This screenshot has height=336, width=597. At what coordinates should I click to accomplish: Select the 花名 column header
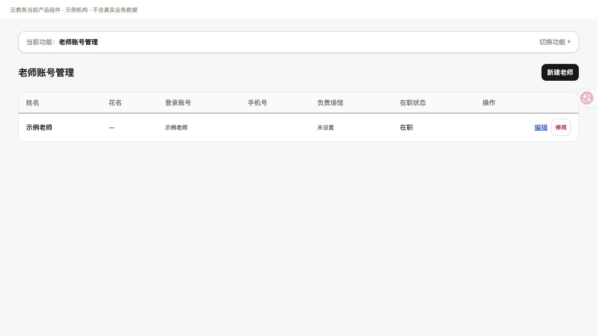[115, 103]
